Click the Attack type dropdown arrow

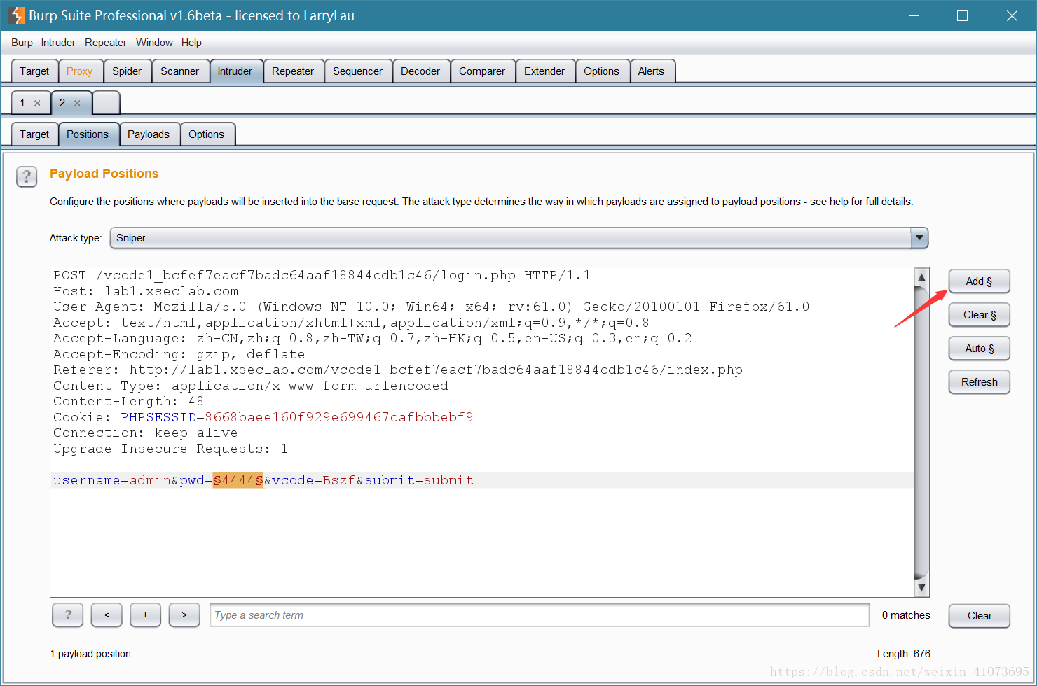pyautogui.click(x=919, y=238)
